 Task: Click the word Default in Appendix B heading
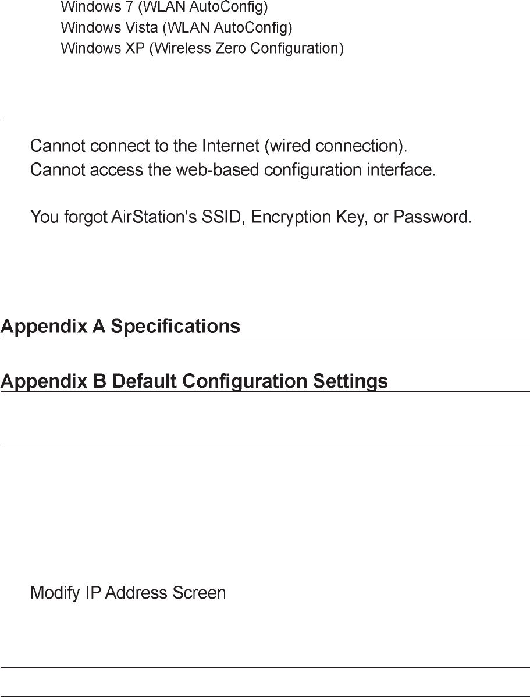(144, 381)
